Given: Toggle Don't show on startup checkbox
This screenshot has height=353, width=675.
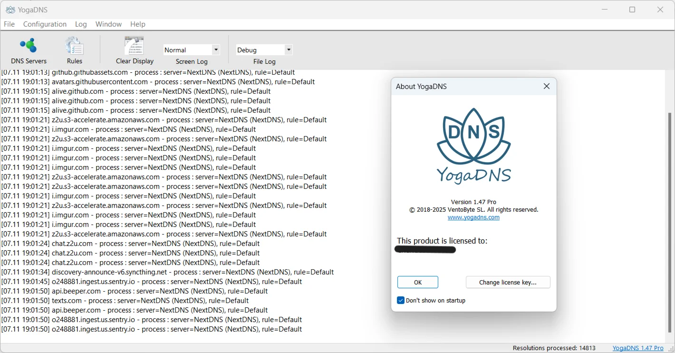Looking at the screenshot, I should coord(401,300).
